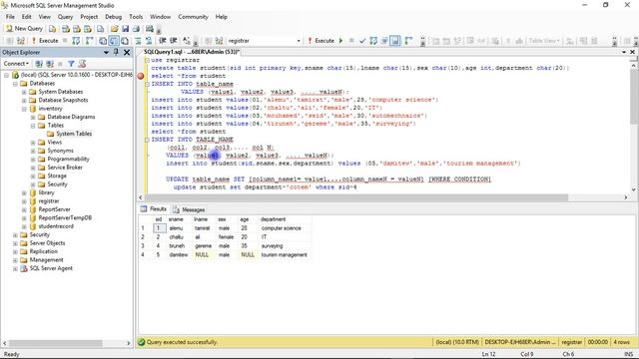
Task: Expand the SQL Server Agent node
Action: (15, 268)
